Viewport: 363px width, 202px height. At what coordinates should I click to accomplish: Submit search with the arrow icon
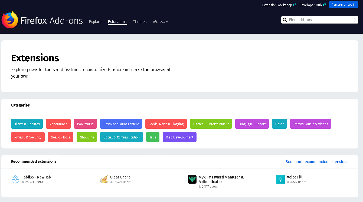click(354, 20)
